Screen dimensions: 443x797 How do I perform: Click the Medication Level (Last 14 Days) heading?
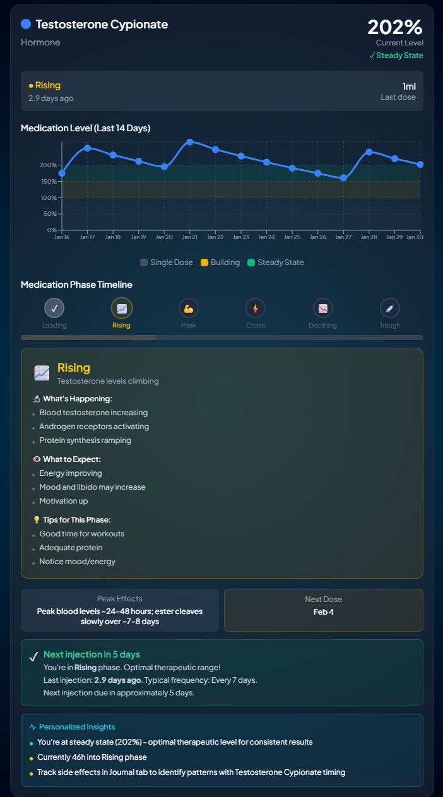[85, 128]
